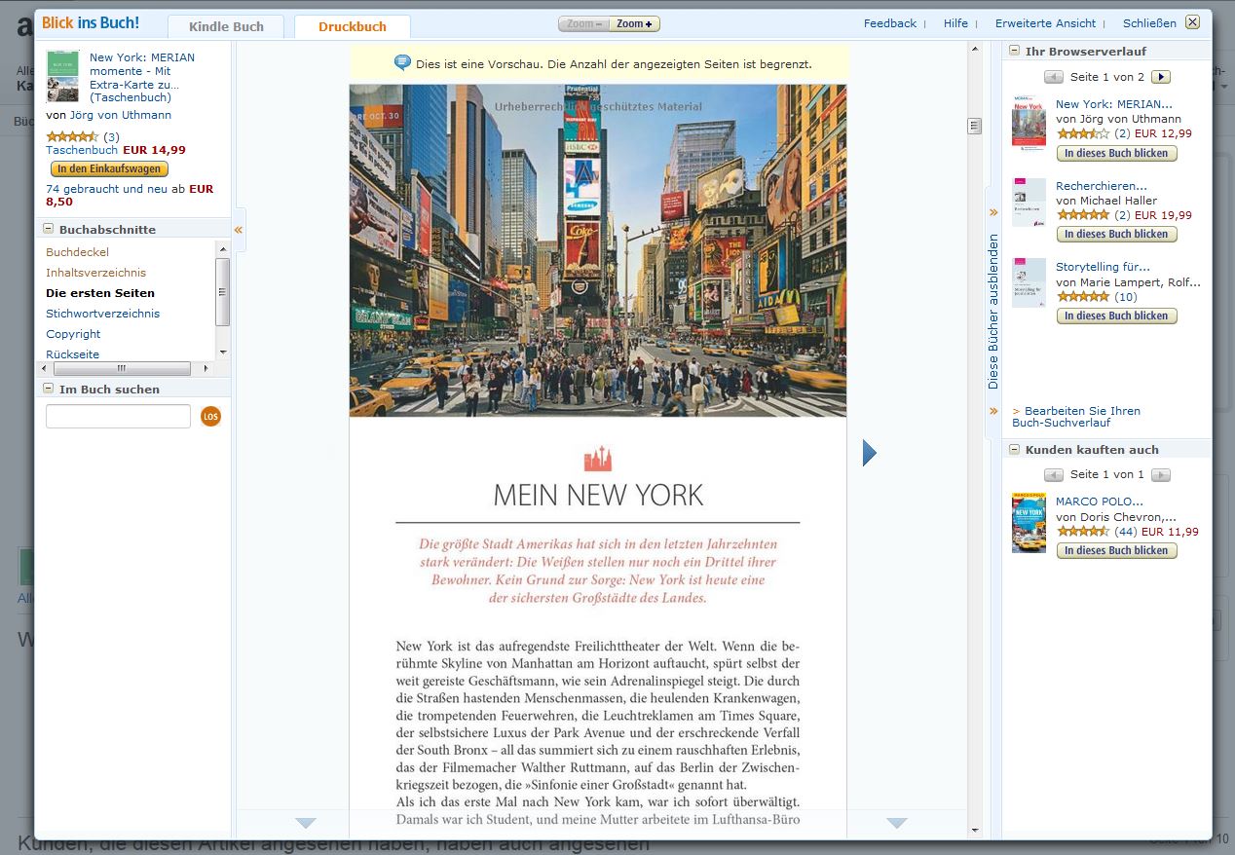
Task: Open author link Jörg von Uthmann in left panel
Action: point(121,115)
